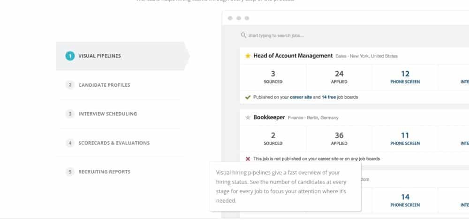469x220 pixels.
Task: Open the Bookkeeper job title
Action: click(x=269, y=117)
